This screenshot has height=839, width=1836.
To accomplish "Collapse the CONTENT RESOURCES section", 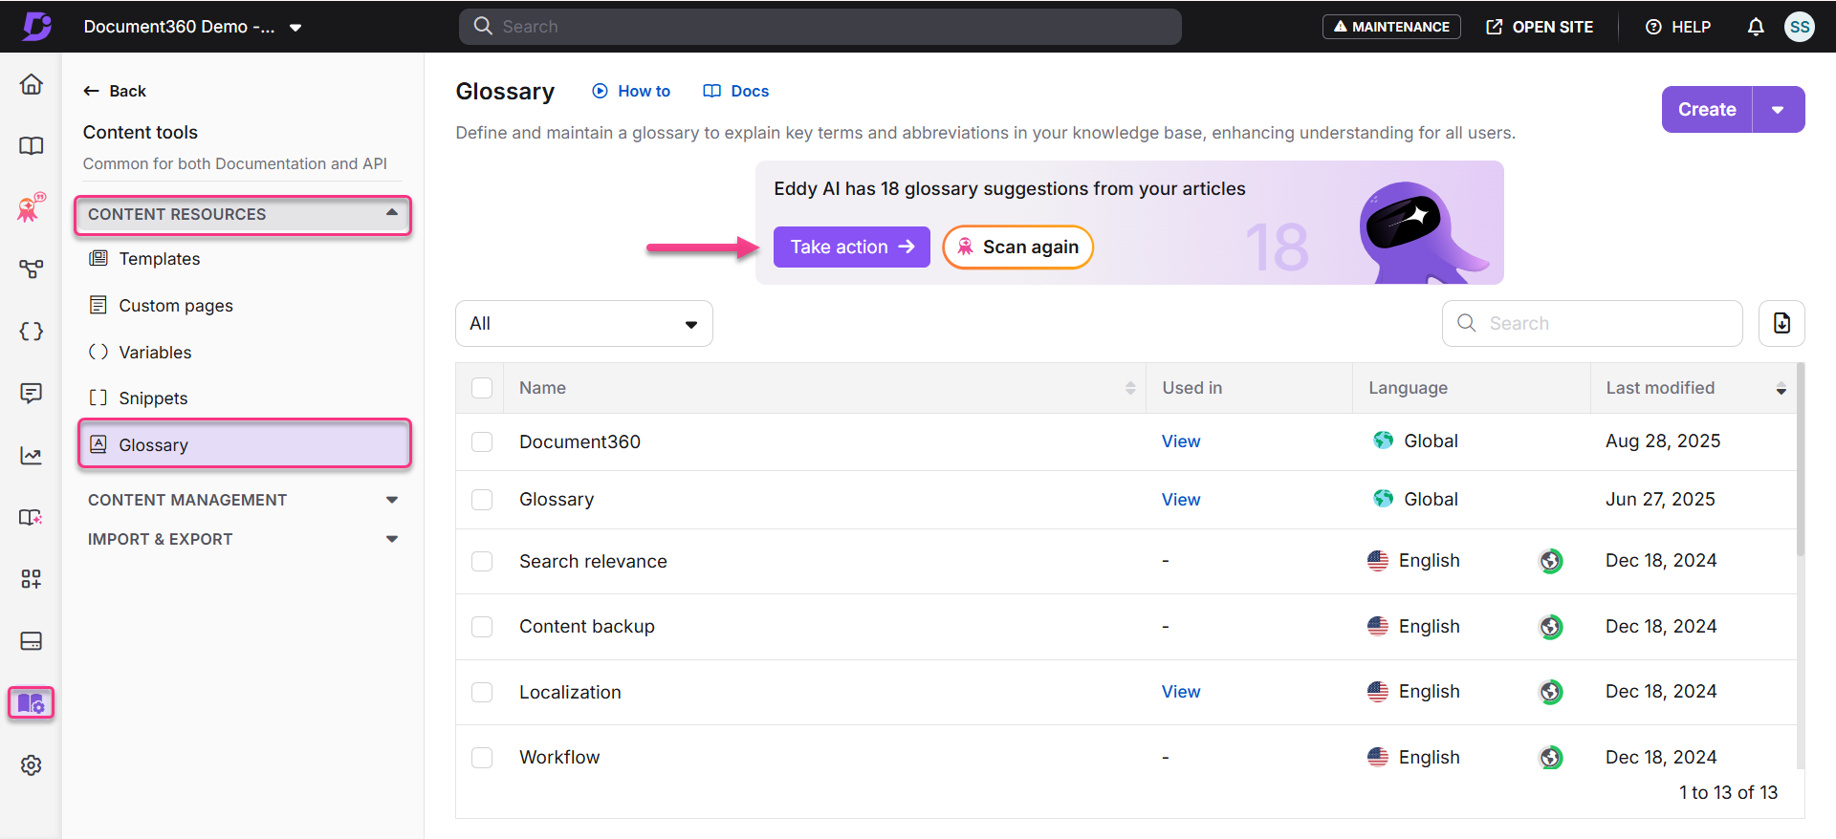I will [243, 214].
